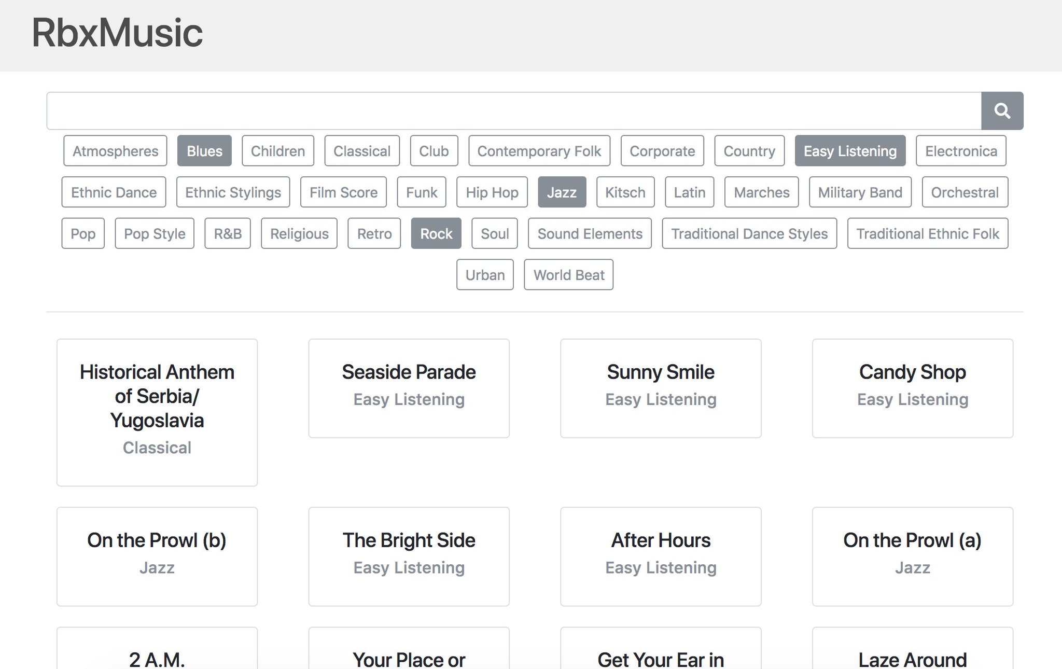Select the Sunny Smile track card
This screenshot has height=669, width=1062.
(x=660, y=388)
